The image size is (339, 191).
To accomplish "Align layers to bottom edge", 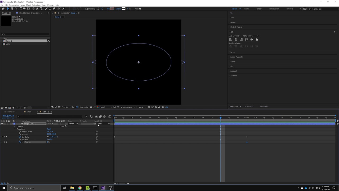I will pyautogui.click(x=257, y=40).
